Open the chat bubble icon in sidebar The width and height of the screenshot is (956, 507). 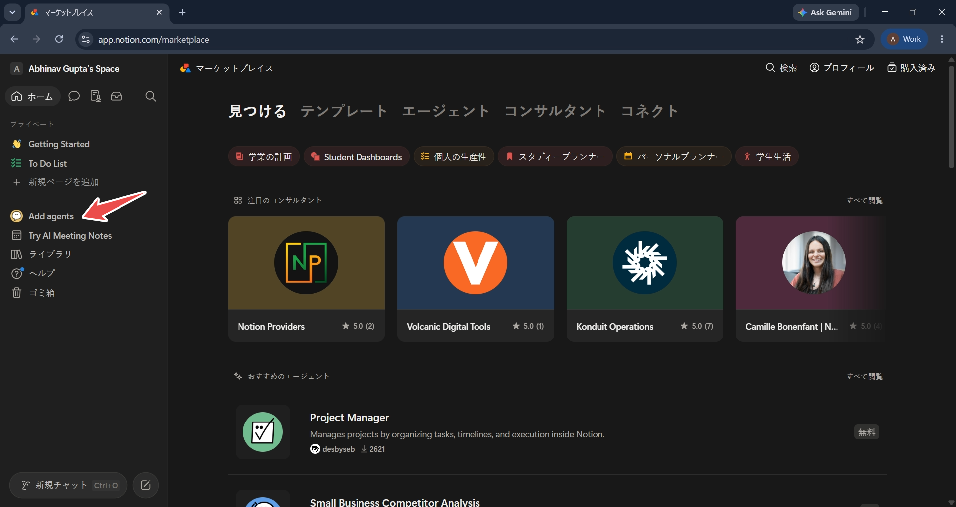click(74, 96)
